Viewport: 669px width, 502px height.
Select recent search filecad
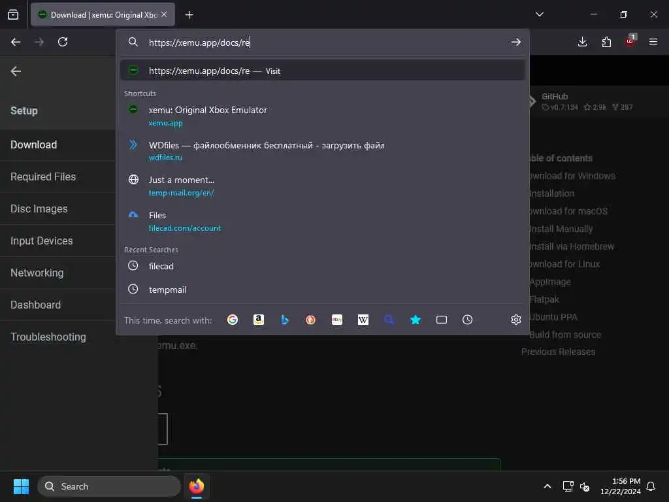tap(323, 266)
